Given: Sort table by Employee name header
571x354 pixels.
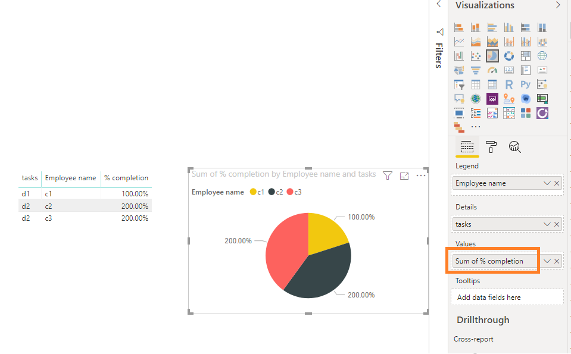Looking at the screenshot, I should pyautogui.click(x=71, y=178).
